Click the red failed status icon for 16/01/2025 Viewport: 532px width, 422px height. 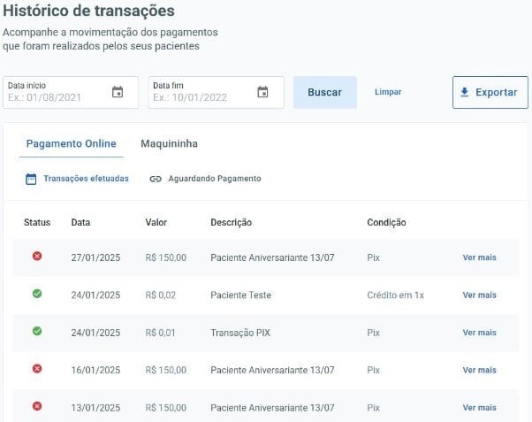(x=37, y=369)
